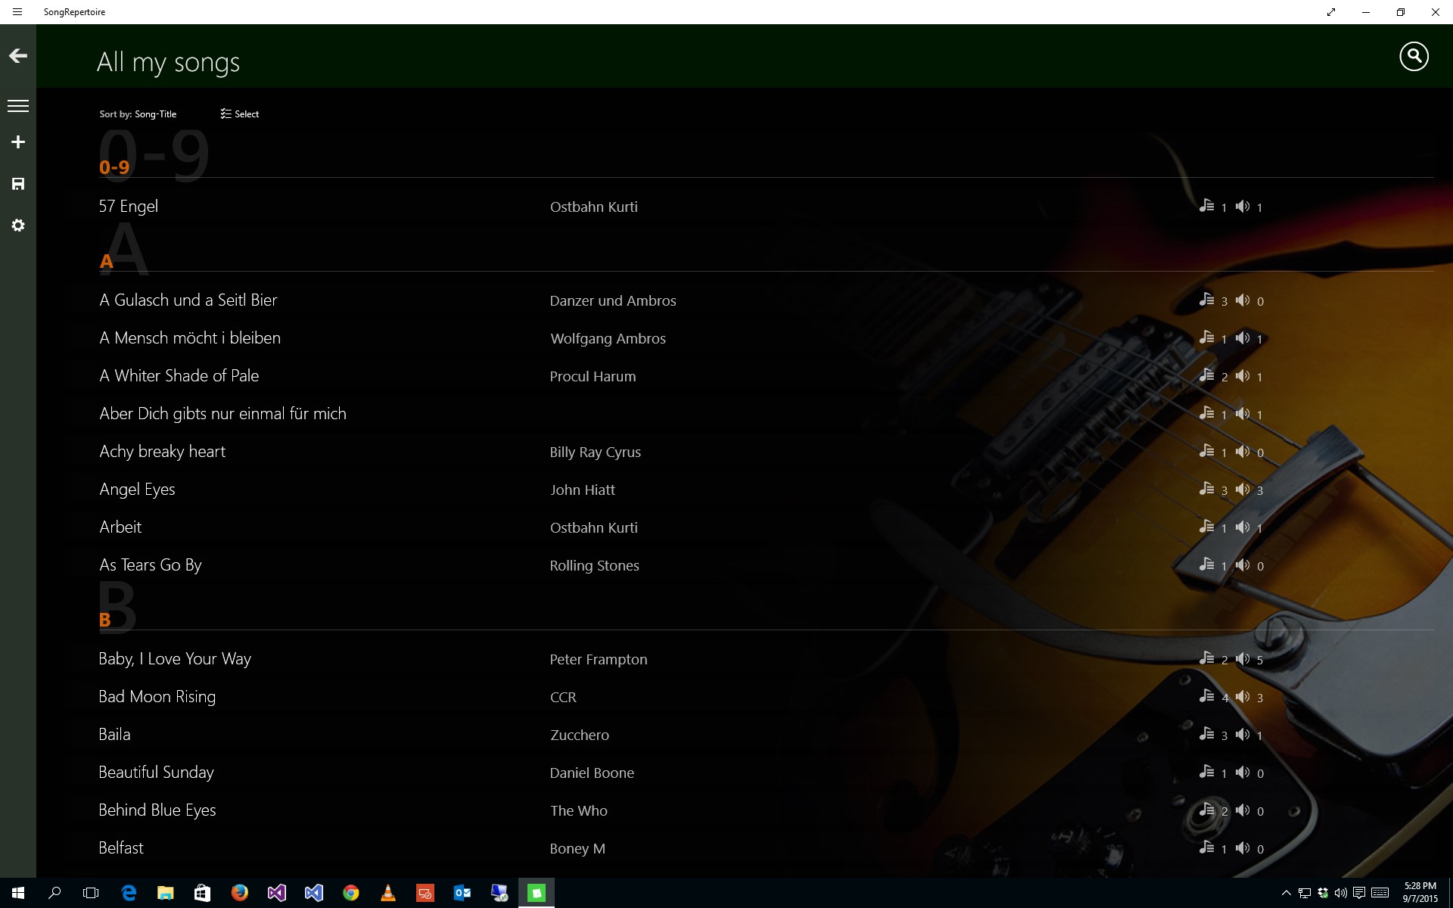Image resolution: width=1453 pixels, height=908 pixels.
Task: Open Sort by Song-Title dropdown
Action: click(138, 114)
